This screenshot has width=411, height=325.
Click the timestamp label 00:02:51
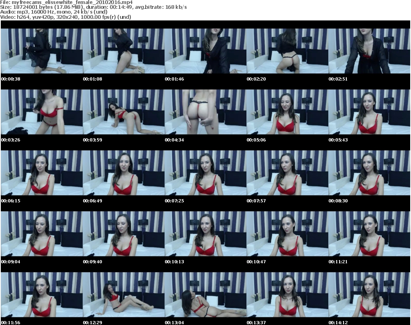[338, 79]
